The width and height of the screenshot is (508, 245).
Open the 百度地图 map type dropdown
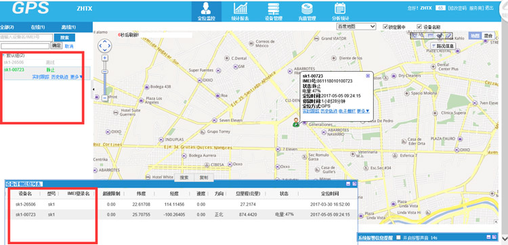(356, 26)
